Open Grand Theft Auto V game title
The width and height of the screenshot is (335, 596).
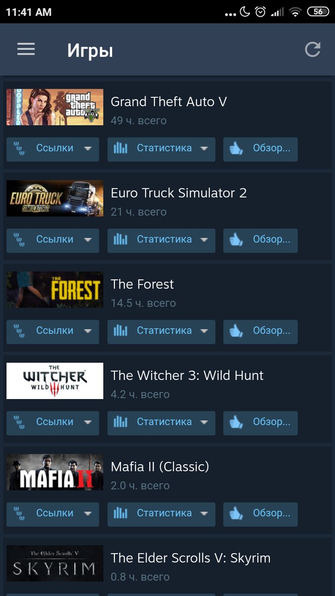pos(169,102)
